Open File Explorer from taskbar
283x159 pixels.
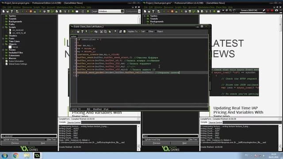(27, 155)
